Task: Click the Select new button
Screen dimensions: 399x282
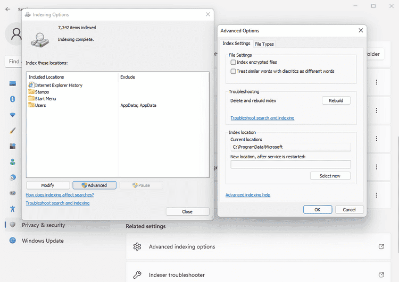Action: [x=330, y=176]
